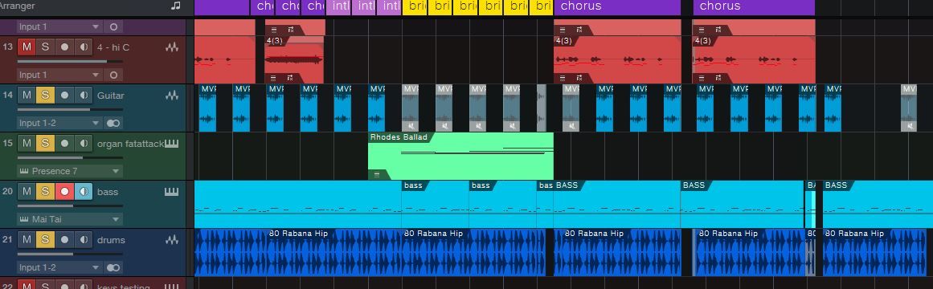Mute the Guitar track
The height and width of the screenshot is (289, 933).
tap(26, 96)
